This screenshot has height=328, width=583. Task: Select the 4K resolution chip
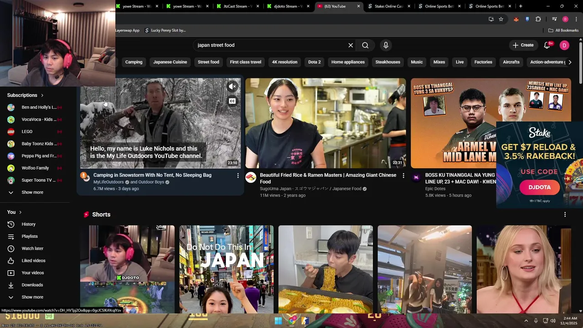tap(285, 62)
